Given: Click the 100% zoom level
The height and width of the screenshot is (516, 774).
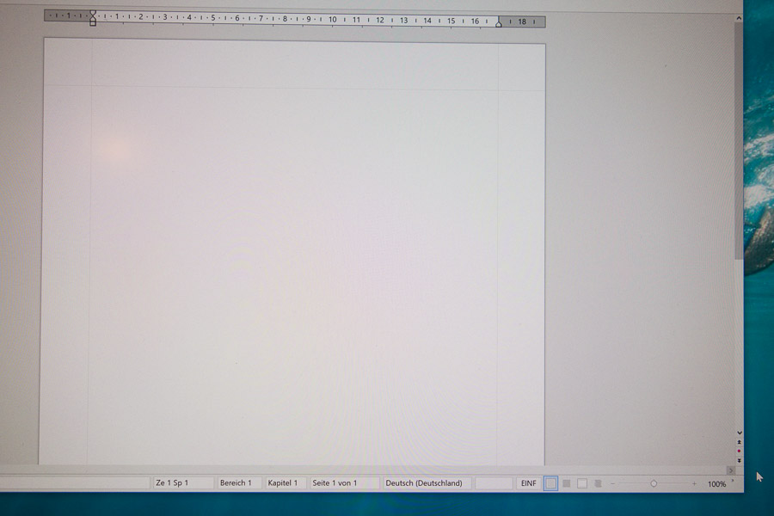Looking at the screenshot, I should [x=716, y=484].
